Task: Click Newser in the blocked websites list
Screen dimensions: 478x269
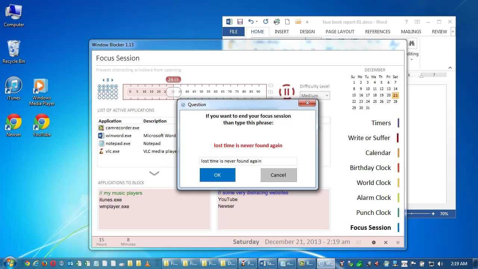Action: (226, 206)
